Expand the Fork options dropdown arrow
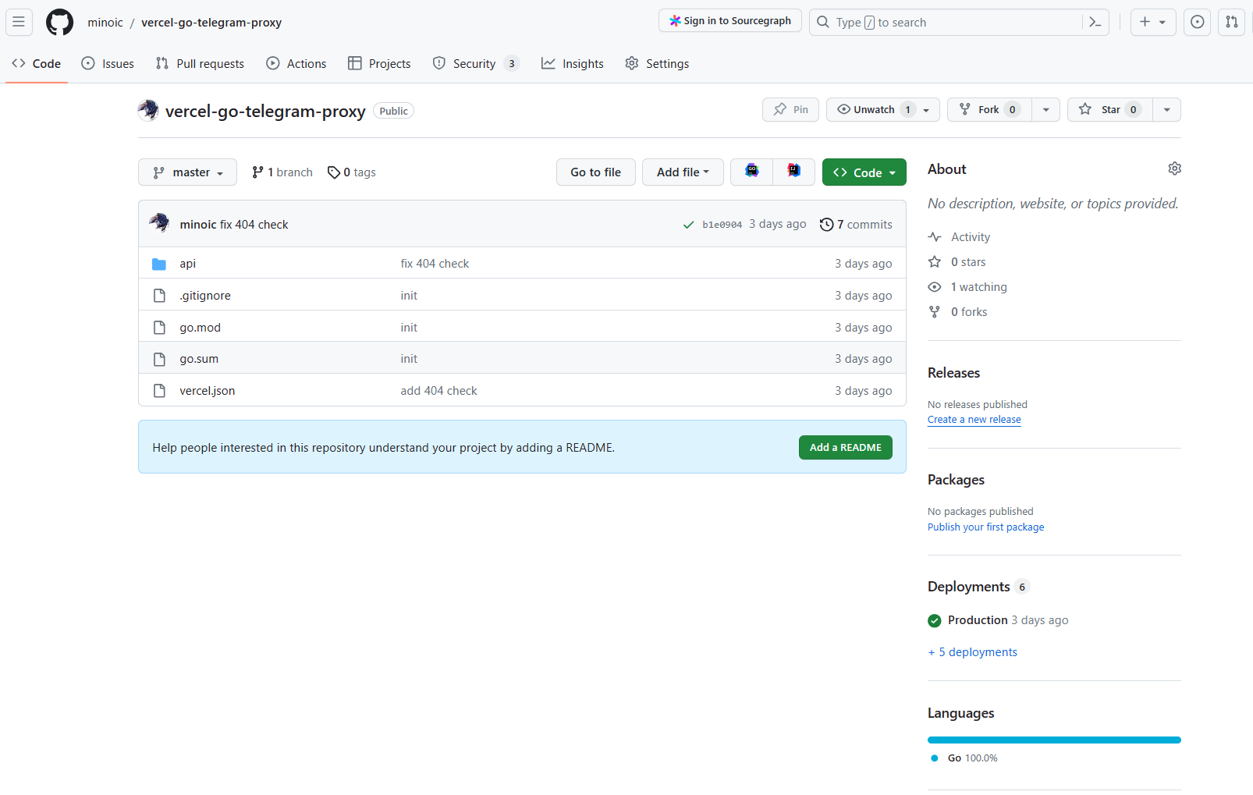This screenshot has height=795, width=1253. coord(1045,110)
